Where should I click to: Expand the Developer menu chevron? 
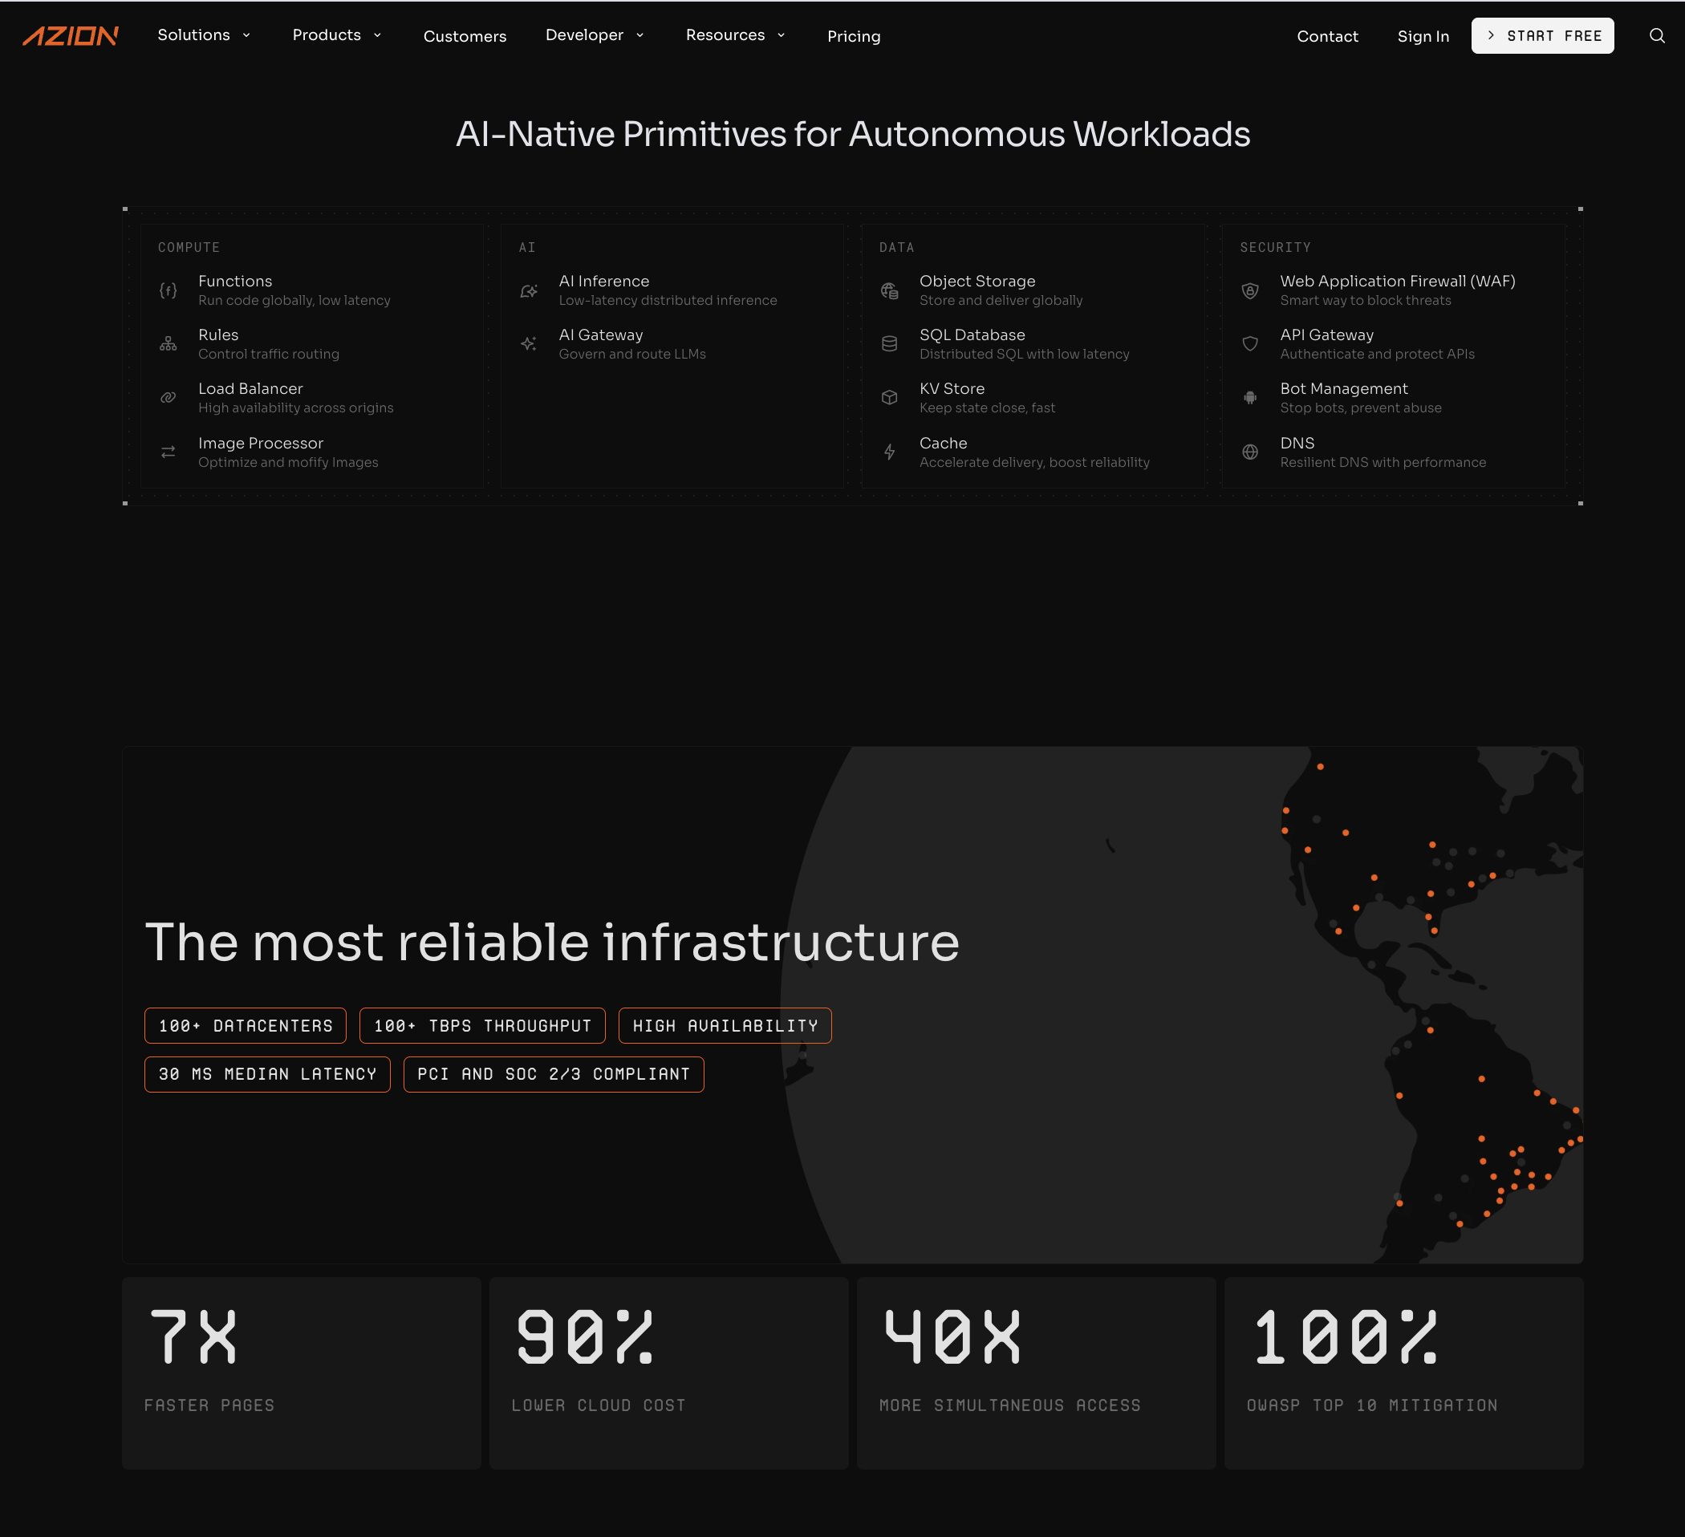[x=639, y=35]
